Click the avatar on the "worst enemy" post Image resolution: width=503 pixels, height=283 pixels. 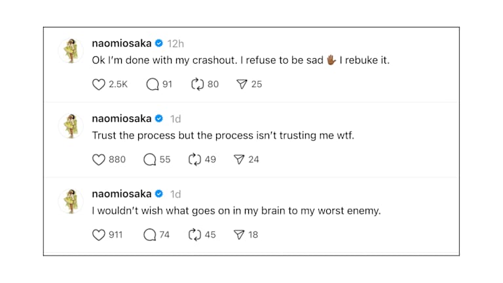(70, 201)
